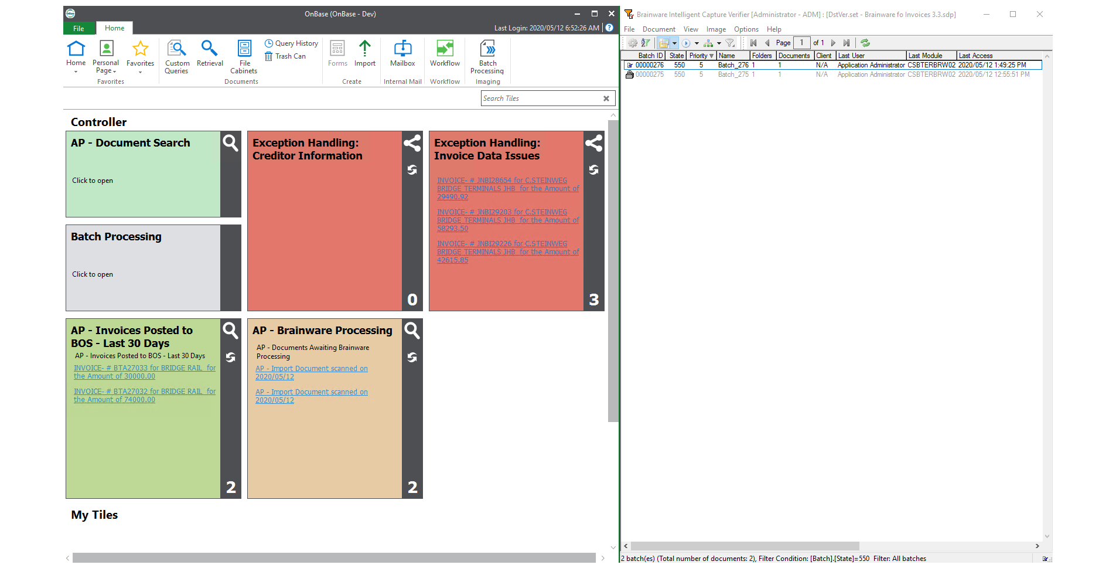Image resolution: width=1116 pixels, height=568 pixels.
Task: Open Verifier Help menu
Action: [x=774, y=29]
